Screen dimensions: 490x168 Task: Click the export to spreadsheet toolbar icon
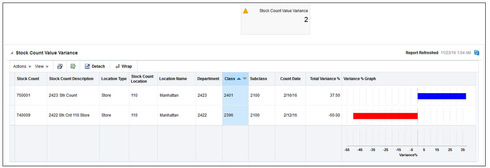point(60,66)
